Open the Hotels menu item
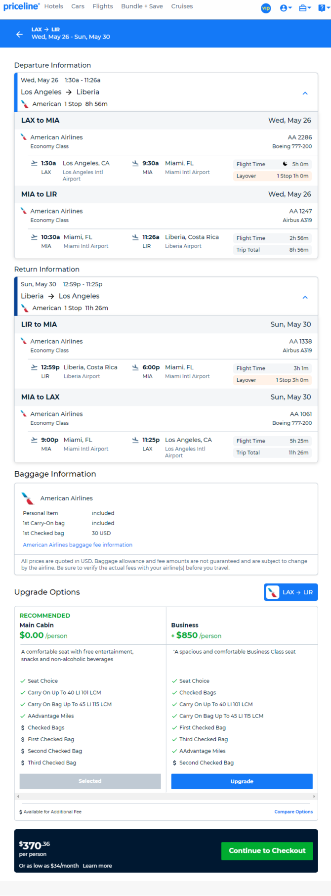This screenshot has width=331, height=896. click(54, 6)
